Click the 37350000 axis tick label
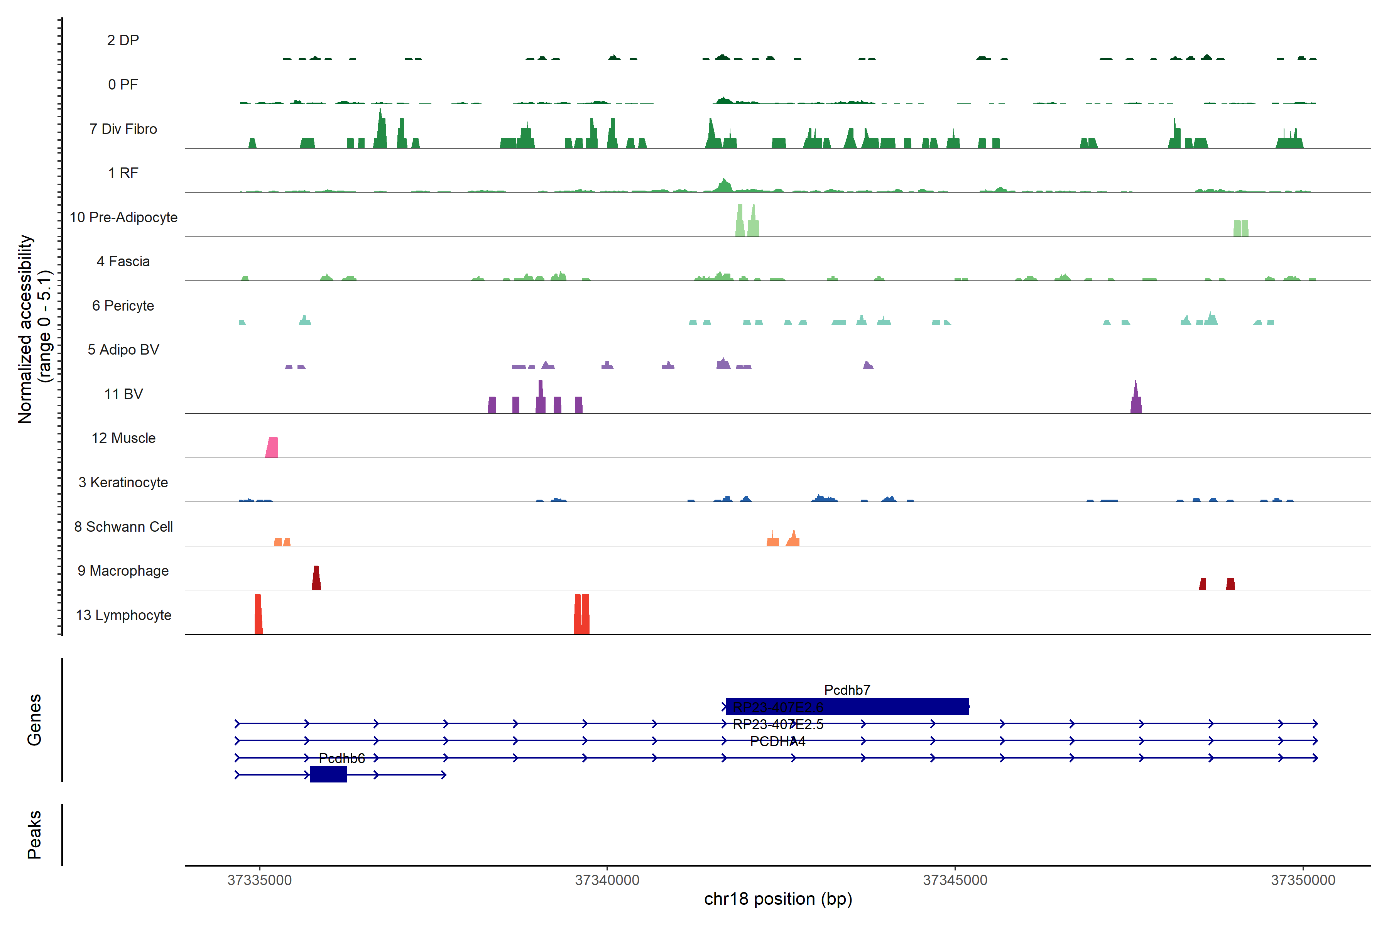The width and height of the screenshot is (1389, 926). (x=1303, y=880)
